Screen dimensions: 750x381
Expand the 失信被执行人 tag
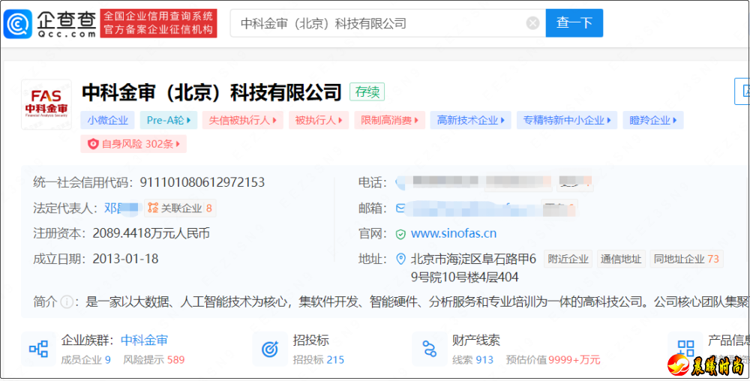click(x=242, y=121)
